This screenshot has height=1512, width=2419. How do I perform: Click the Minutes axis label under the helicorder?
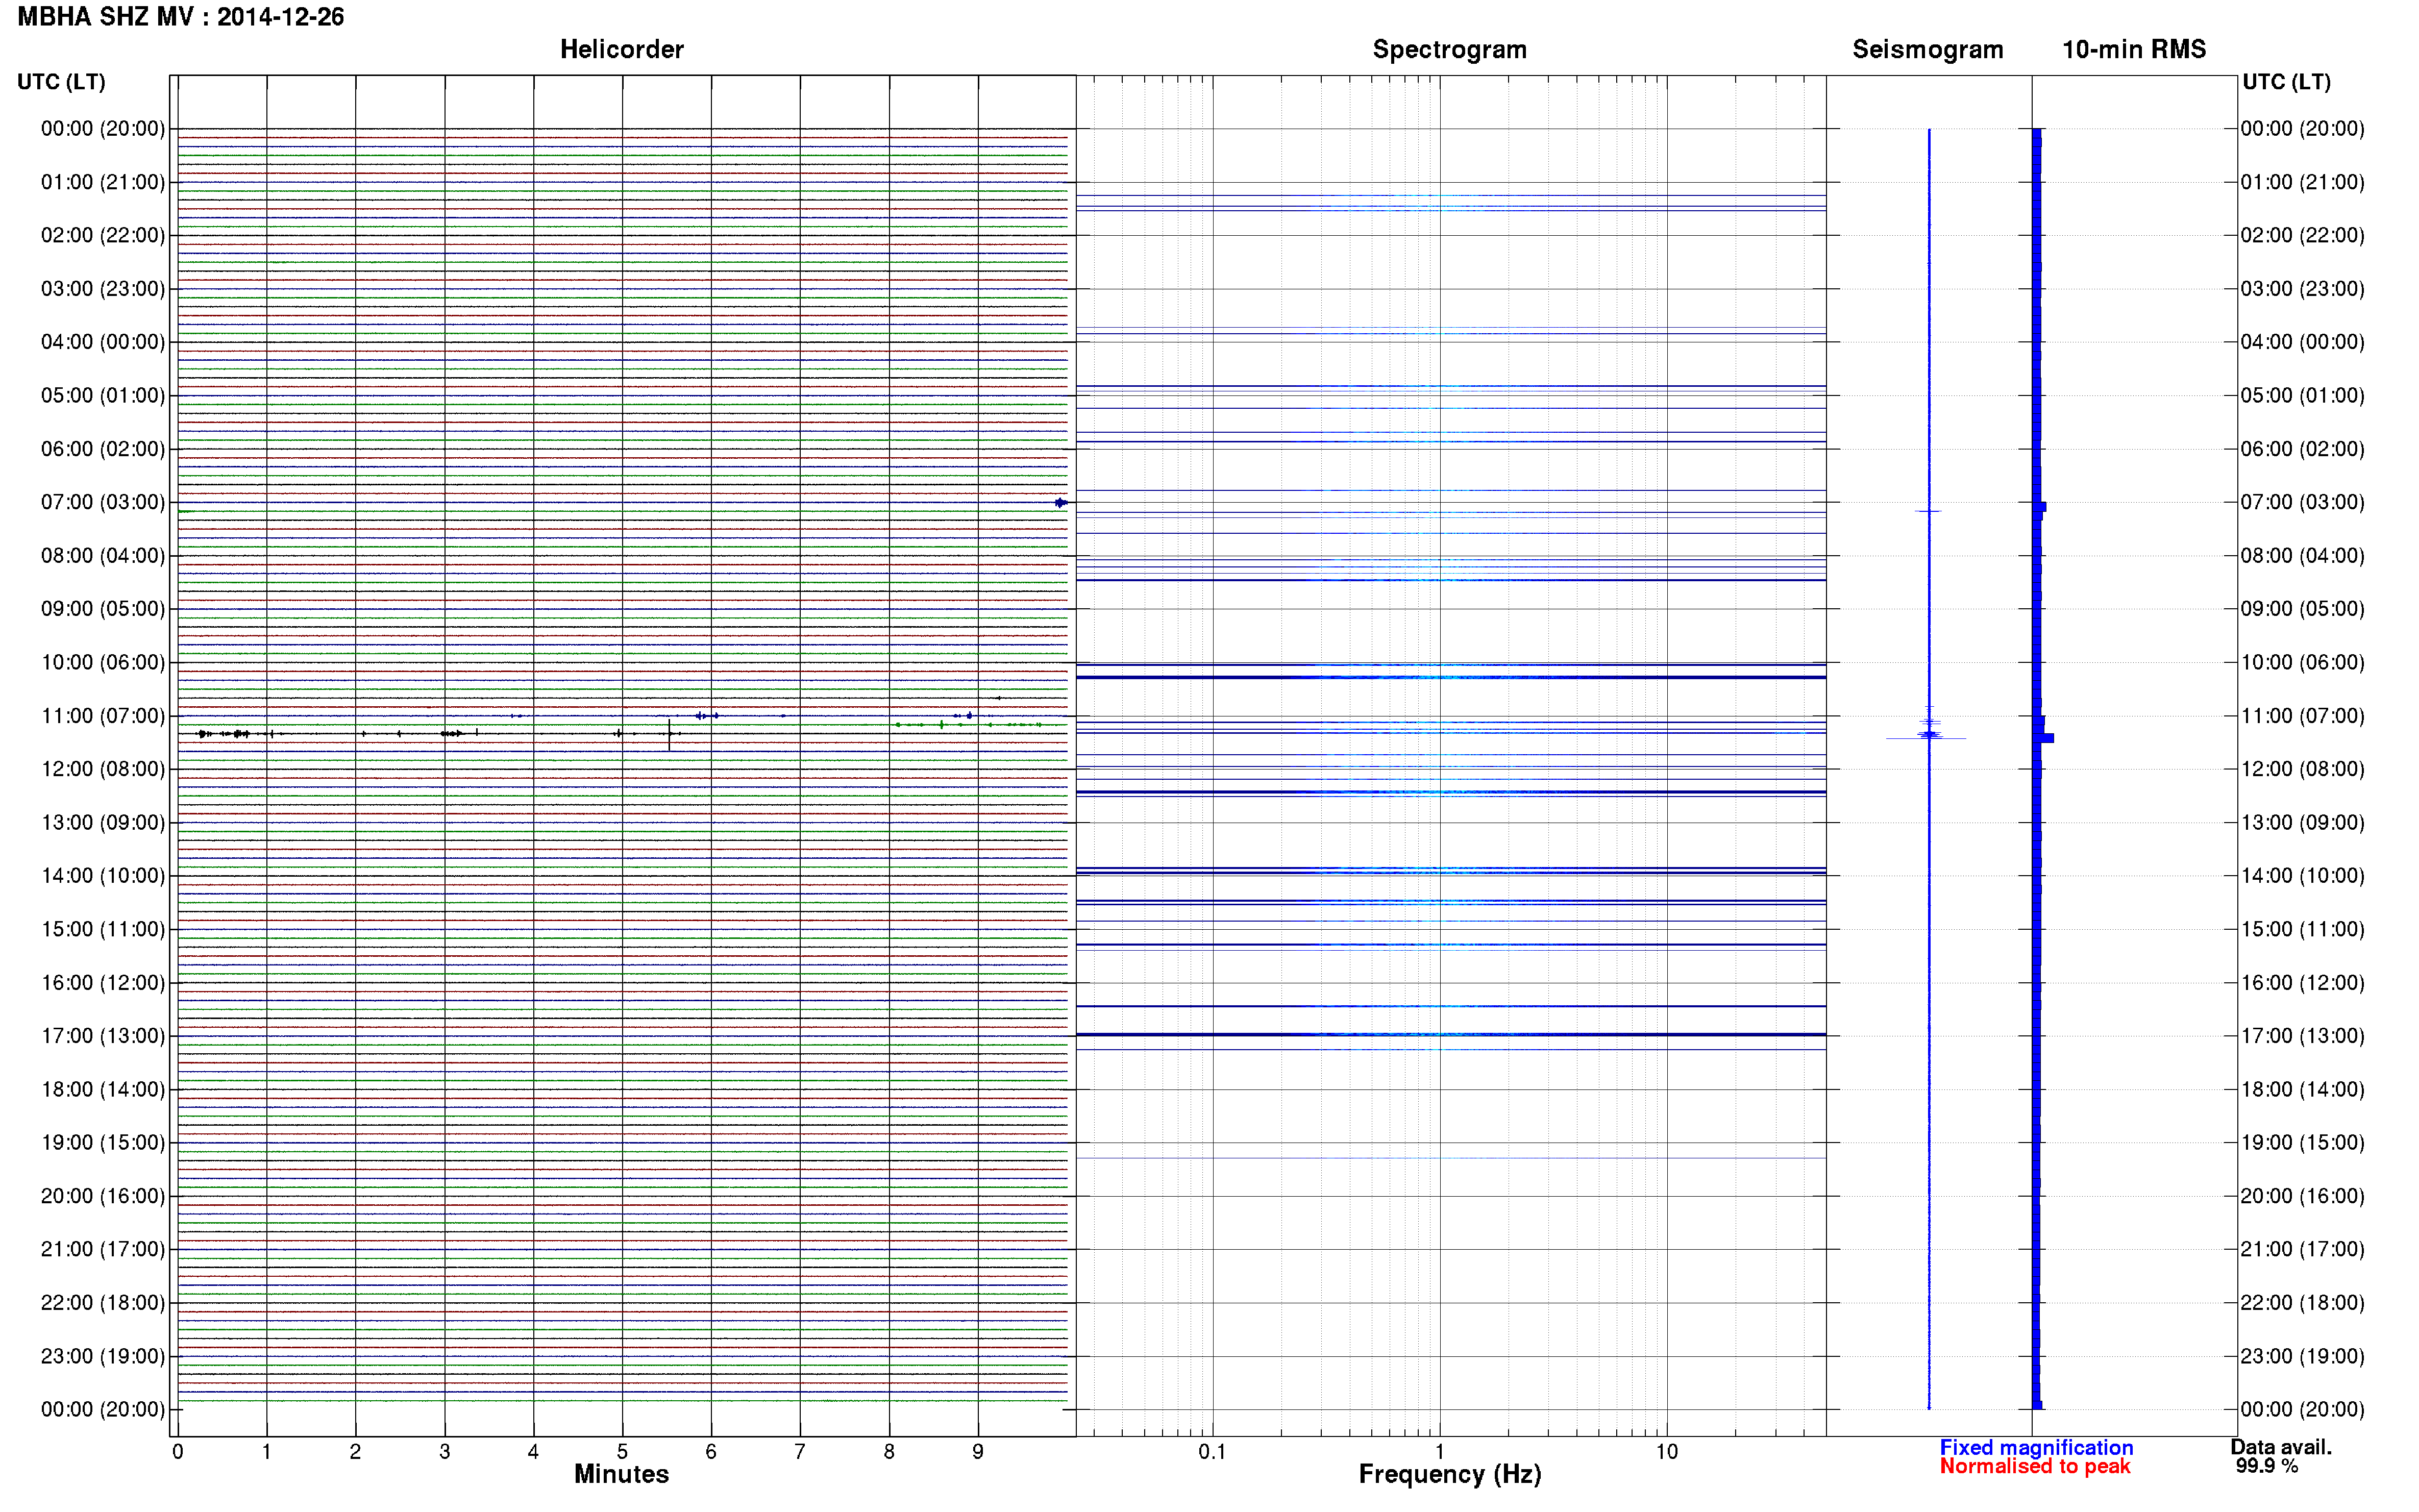621,1474
